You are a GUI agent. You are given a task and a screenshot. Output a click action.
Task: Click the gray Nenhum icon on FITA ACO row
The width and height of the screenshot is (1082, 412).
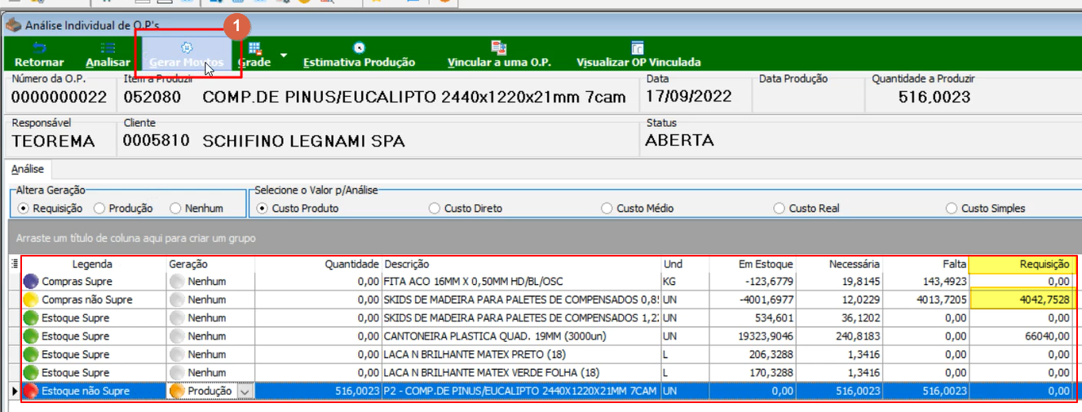pyautogui.click(x=177, y=281)
